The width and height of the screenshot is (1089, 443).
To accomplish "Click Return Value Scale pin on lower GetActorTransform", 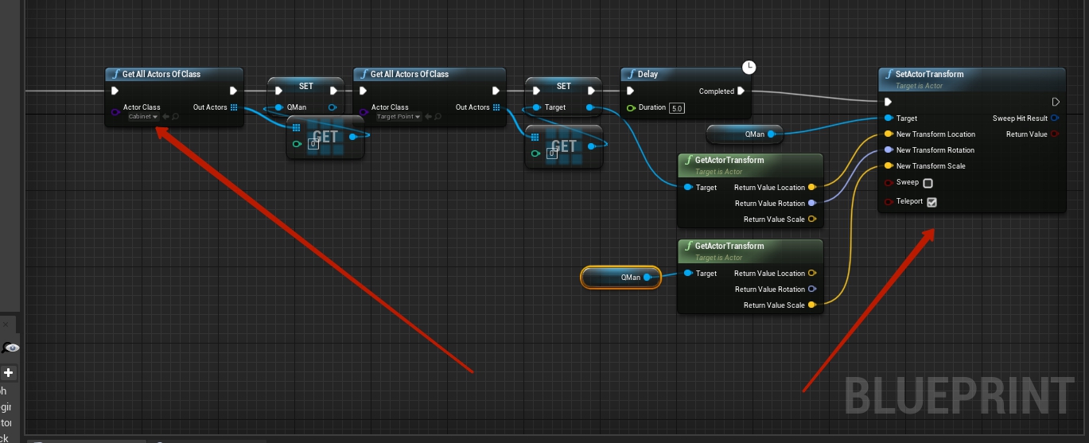I will (x=811, y=305).
